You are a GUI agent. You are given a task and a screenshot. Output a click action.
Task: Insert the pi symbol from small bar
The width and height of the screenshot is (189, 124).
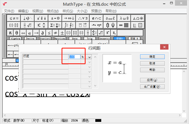(x=10, y=33)
